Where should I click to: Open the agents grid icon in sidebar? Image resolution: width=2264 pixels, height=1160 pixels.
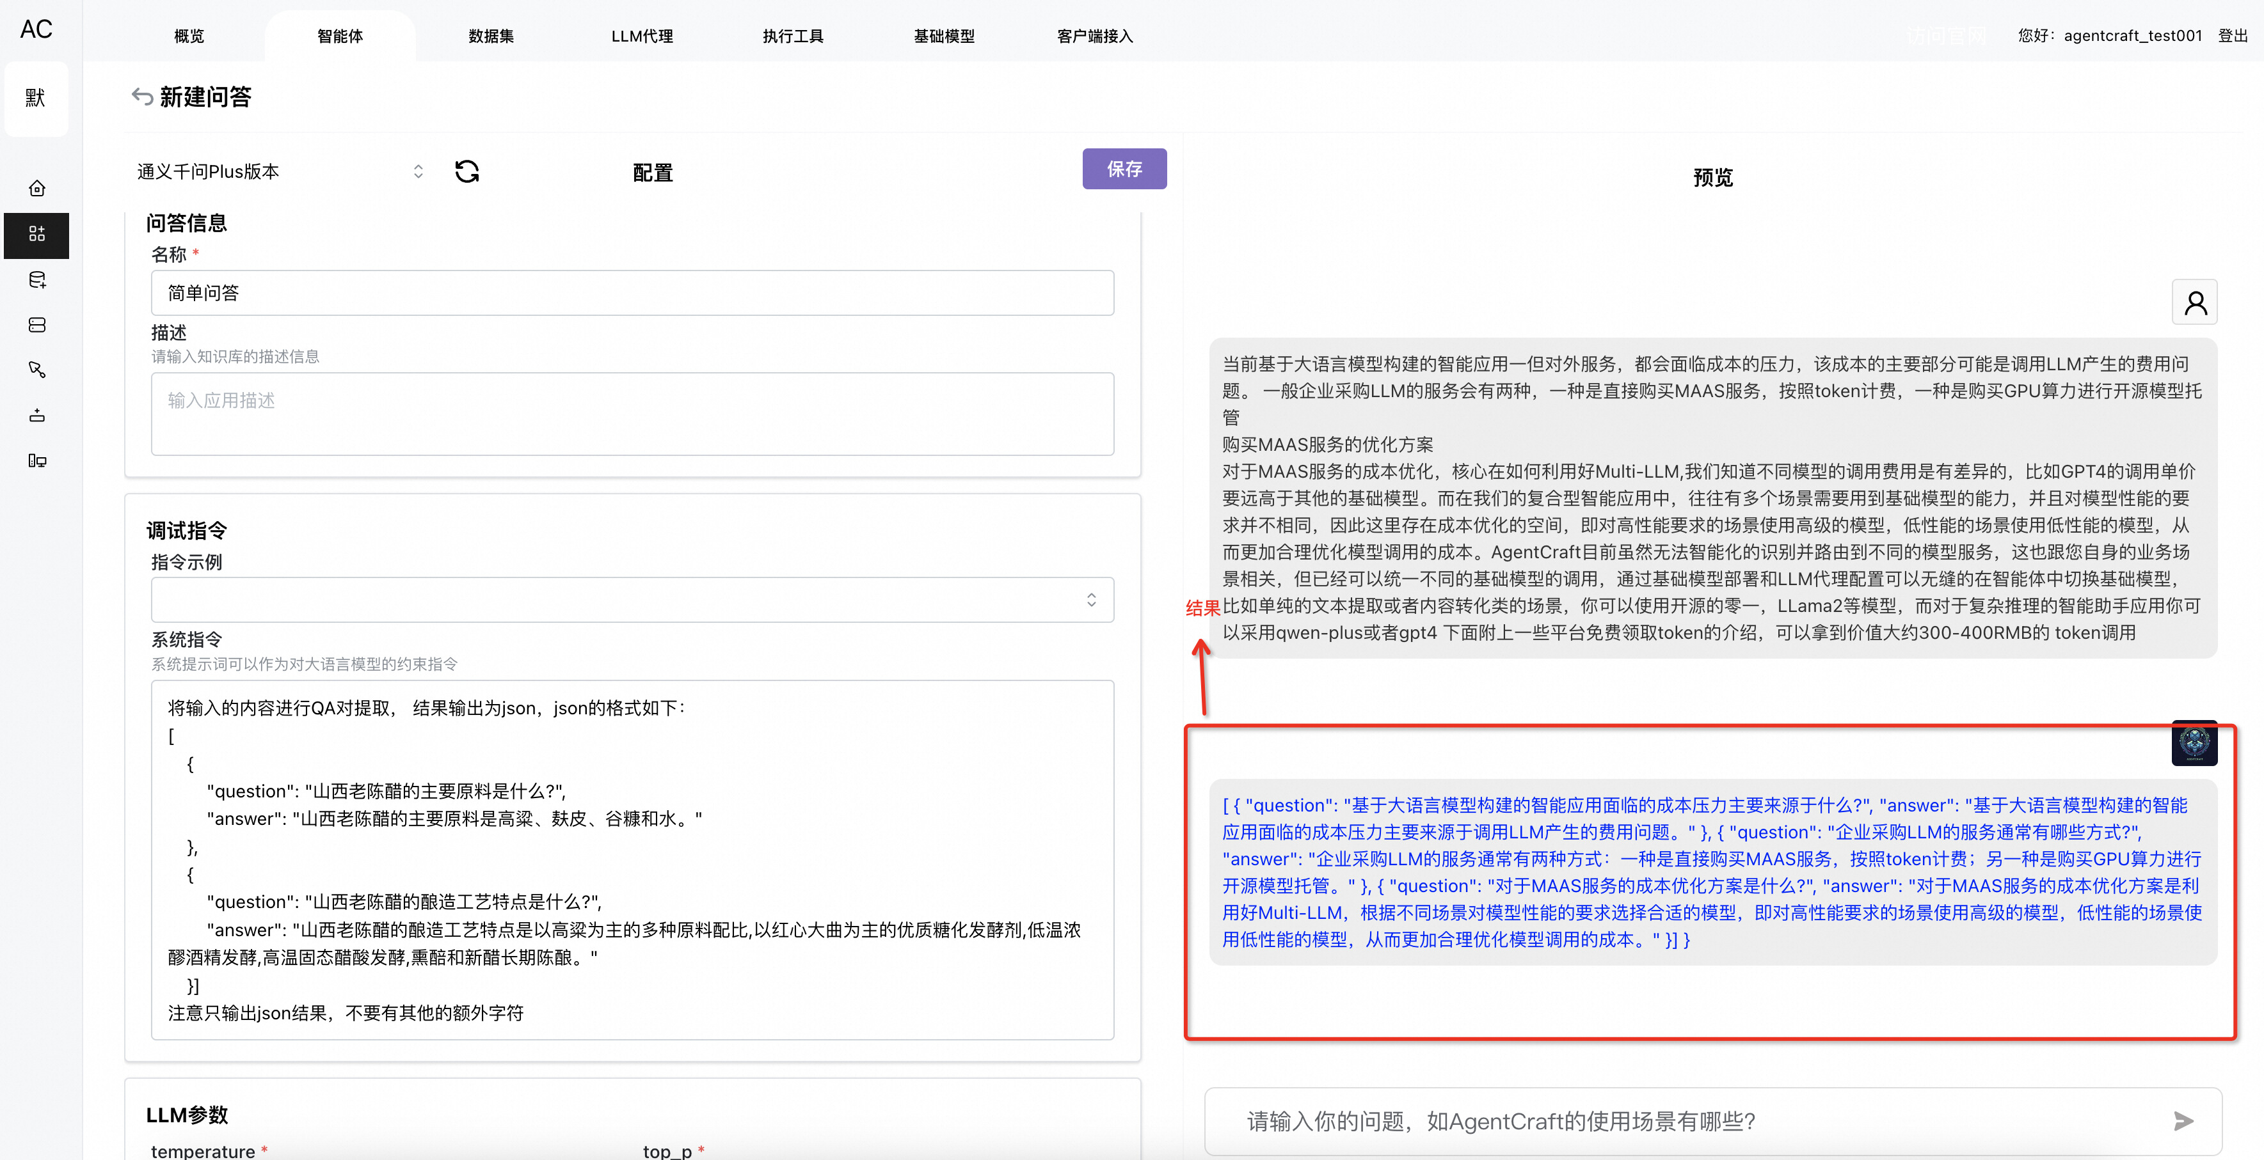pos(37,235)
